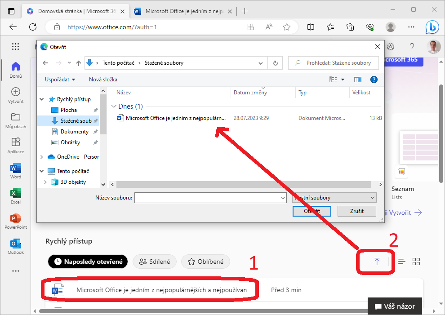Viewport: 445px width, 315px height.
Task: Collapse the Dnes (1) file group
Action: pos(114,106)
